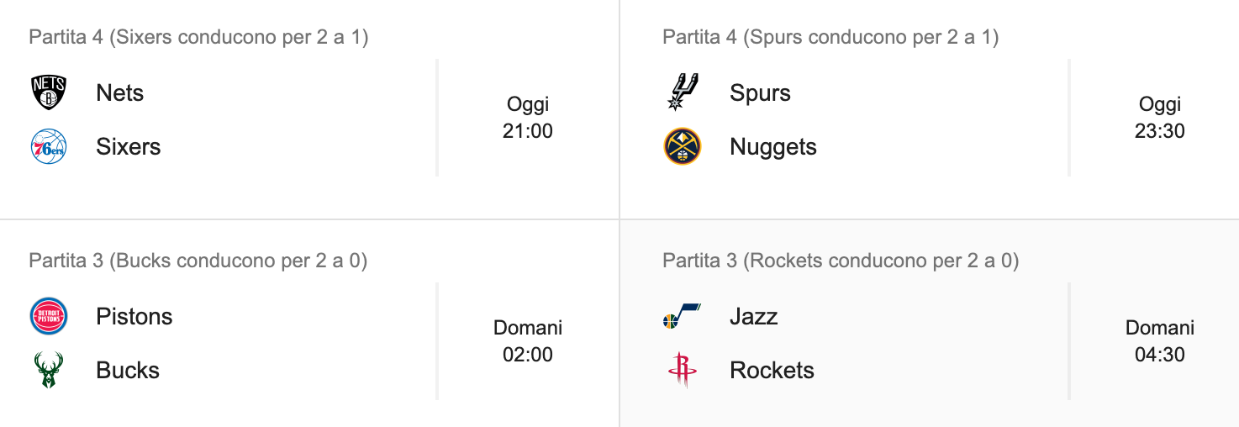Click the Milwaukee Bucks logo
The height and width of the screenshot is (427, 1239).
[48, 370]
